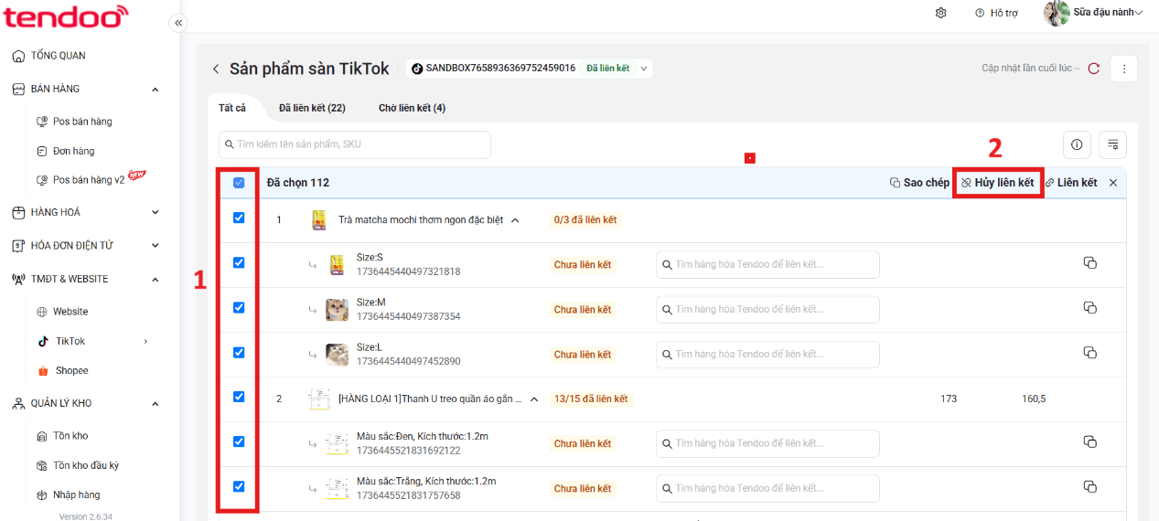Open the three-dot more options menu
1159x521 pixels.
[1124, 69]
